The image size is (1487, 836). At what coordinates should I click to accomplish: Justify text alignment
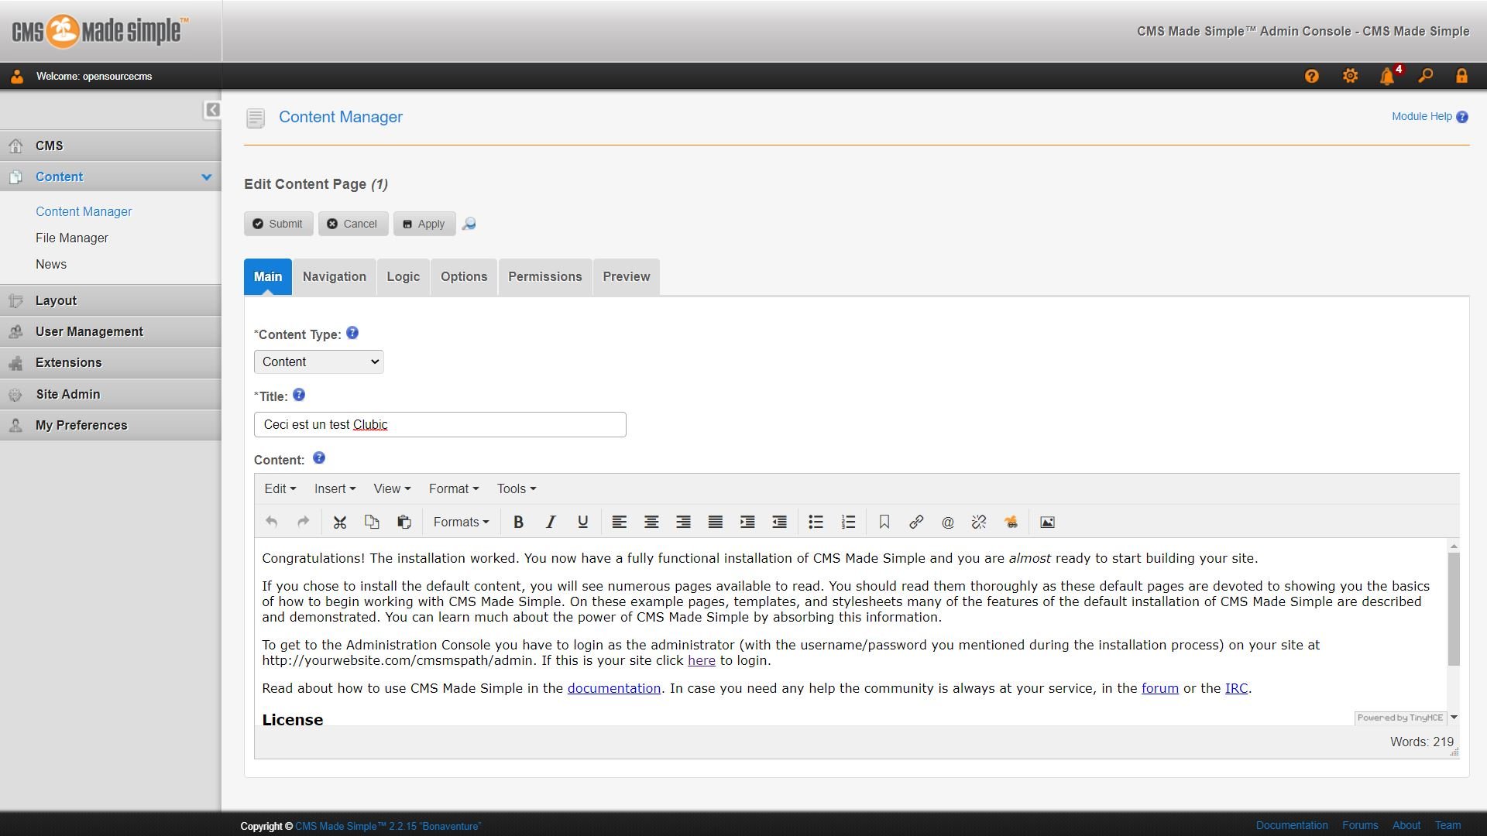[x=716, y=522]
